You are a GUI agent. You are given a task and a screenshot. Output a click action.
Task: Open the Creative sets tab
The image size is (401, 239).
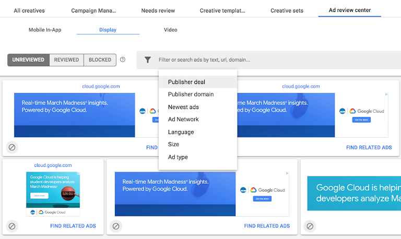[x=287, y=10]
